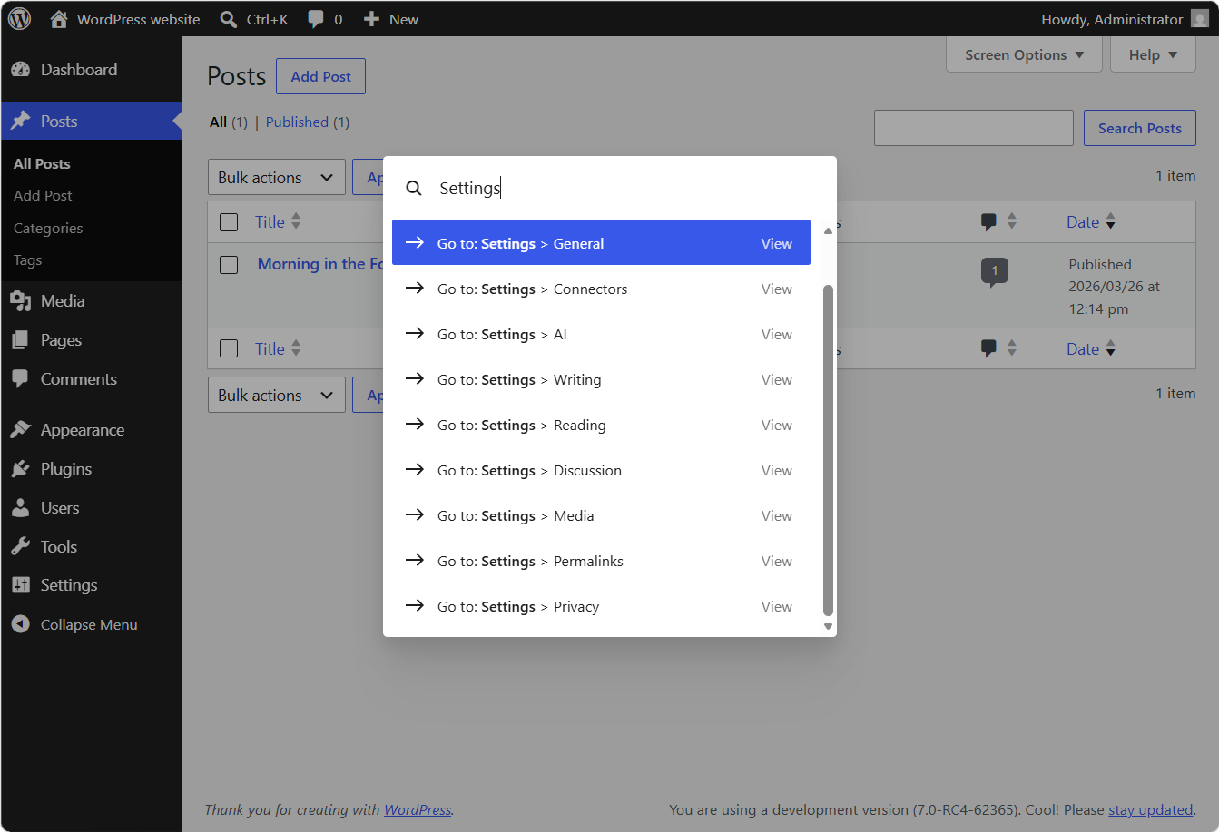
Task: Click the WordPress logo in admin bar
Action: point(19,19)
